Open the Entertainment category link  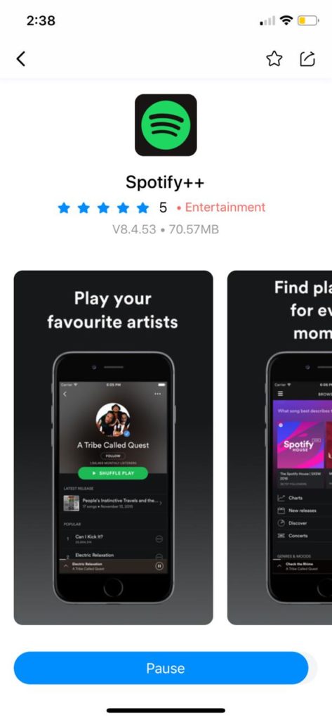point(225,207)
